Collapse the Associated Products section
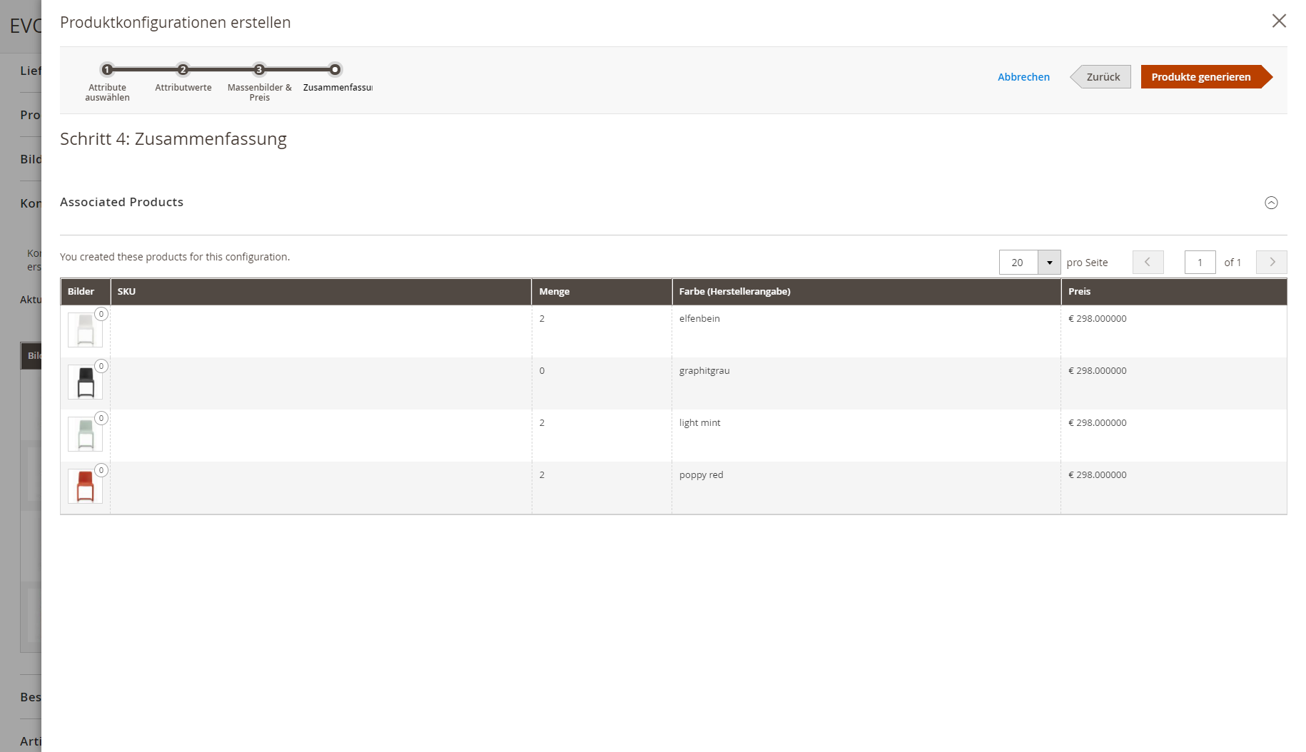 (1271, 203)
